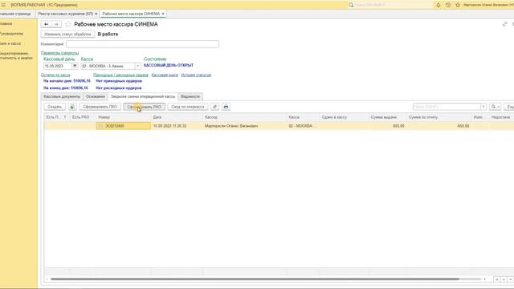
Task: Open calendar picker for Кассовый день
Action: [75, 66]
